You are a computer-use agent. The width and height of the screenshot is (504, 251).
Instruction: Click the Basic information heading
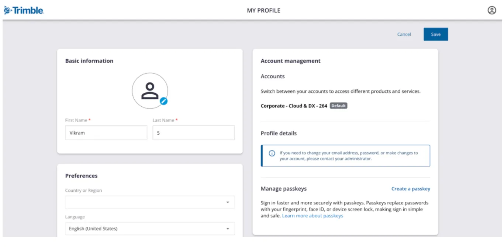pos(89,61)
